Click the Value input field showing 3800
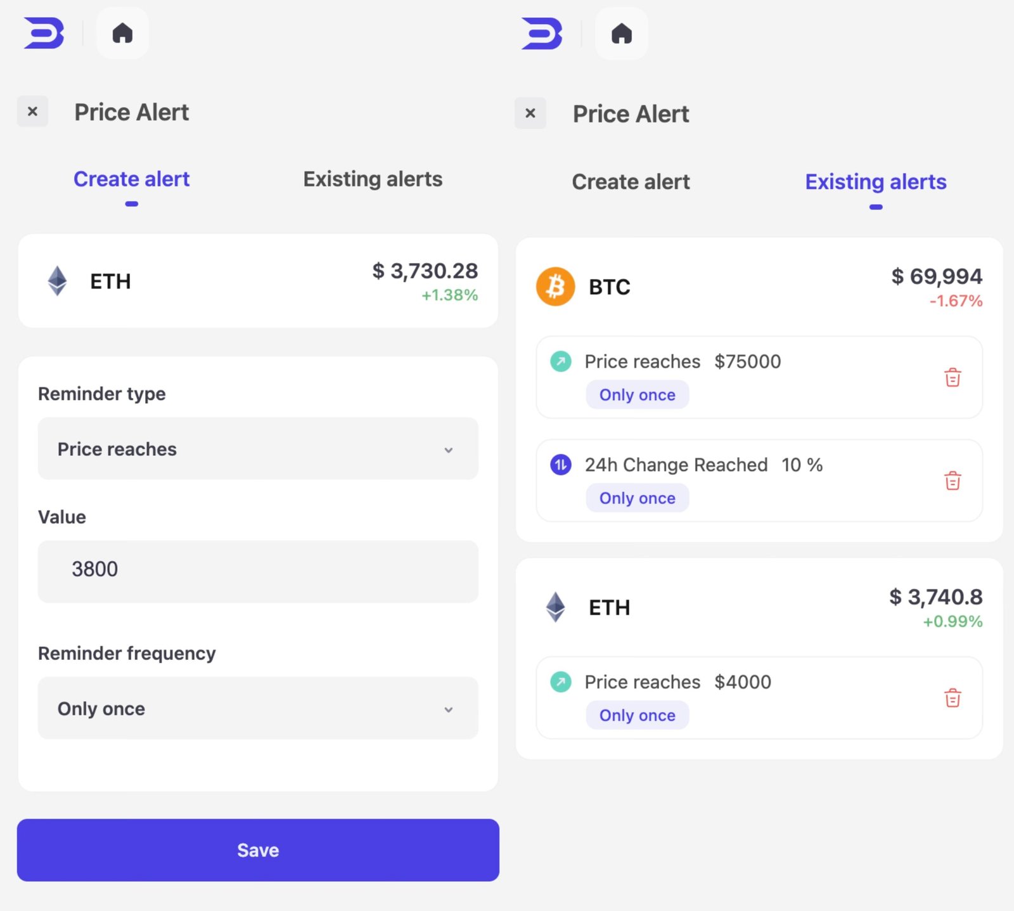Viewport: 1014px width, 911px height. click(x=258, y=570)
